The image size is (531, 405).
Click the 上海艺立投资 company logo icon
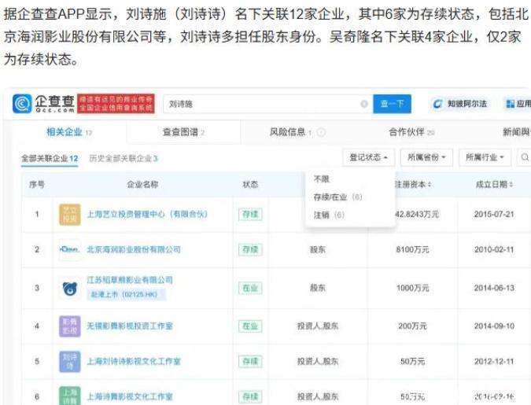coord(70,214)
